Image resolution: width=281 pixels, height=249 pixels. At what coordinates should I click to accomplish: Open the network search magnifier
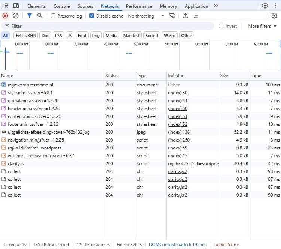point(40,16)
